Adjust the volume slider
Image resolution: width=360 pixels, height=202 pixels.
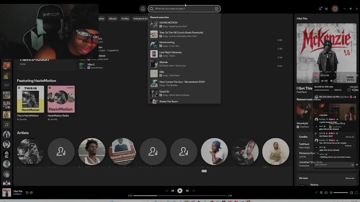click(x=341, y=192)
